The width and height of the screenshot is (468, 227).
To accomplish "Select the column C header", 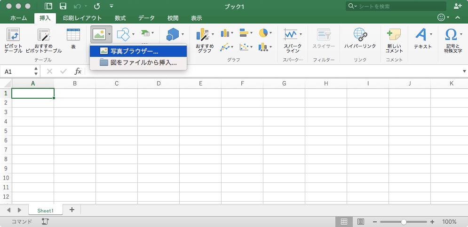I will click(117, 84).
